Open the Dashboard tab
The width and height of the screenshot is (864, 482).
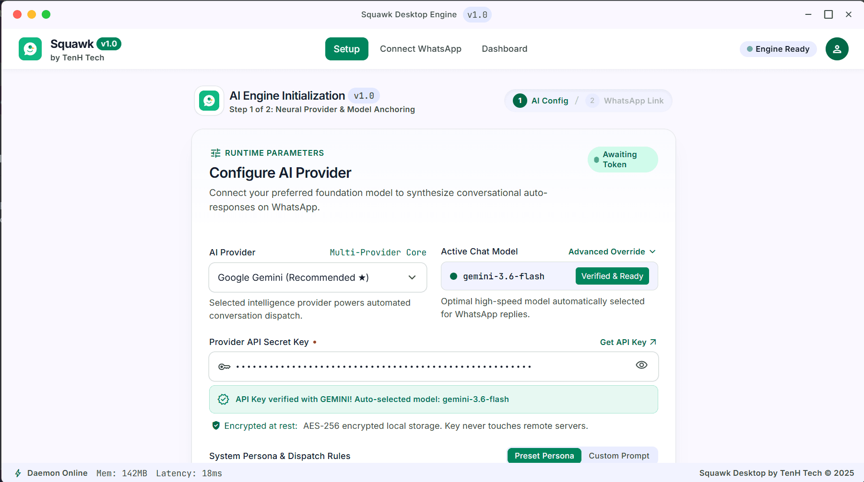tap(505, 49)
